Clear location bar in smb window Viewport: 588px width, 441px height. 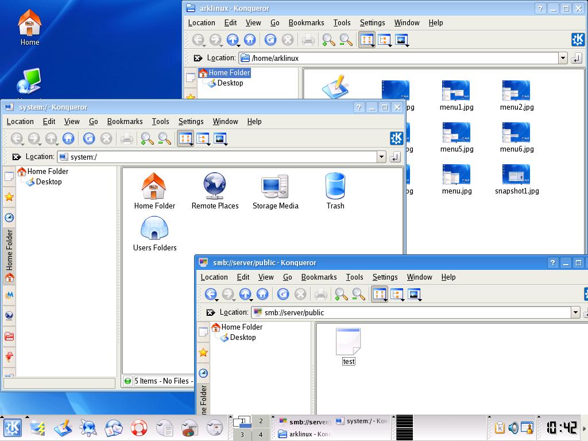point(211,312)
